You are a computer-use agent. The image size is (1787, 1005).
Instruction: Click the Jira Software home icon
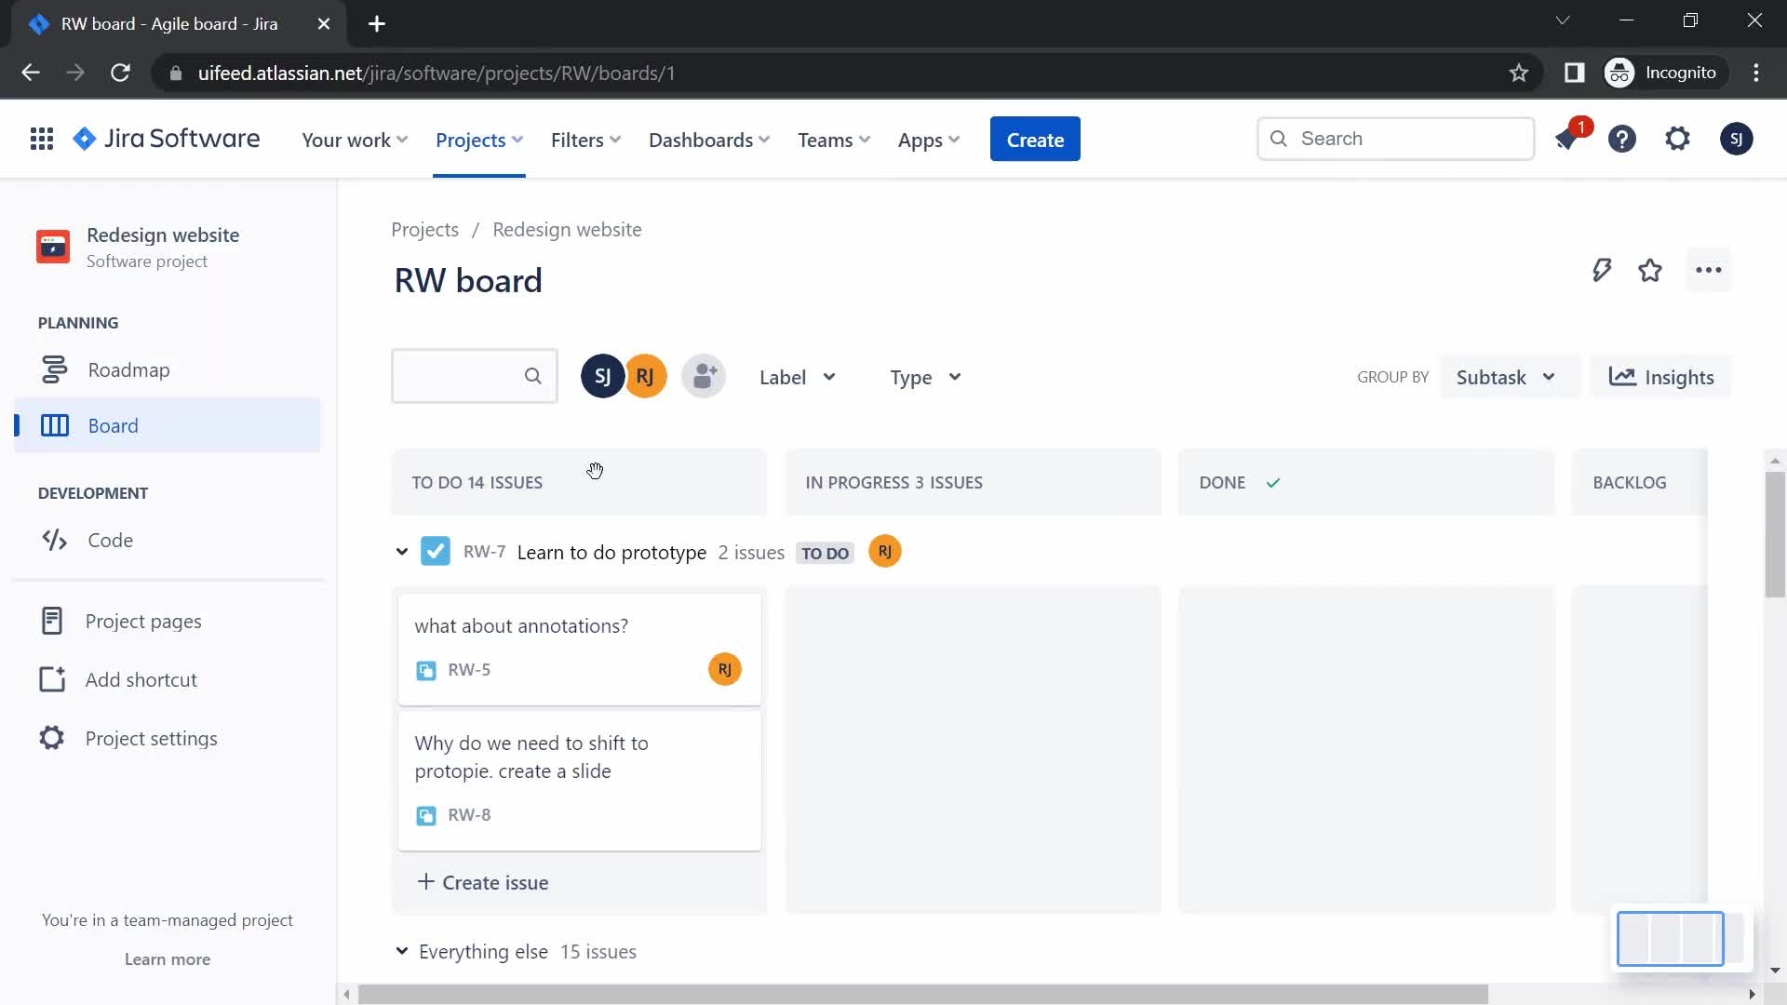[86, 139]
